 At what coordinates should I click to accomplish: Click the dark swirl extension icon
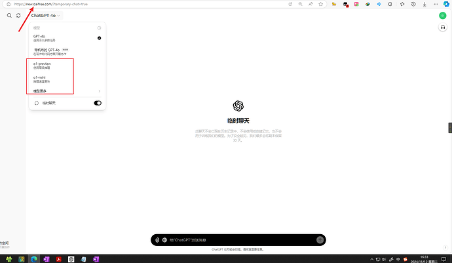(x=390, y=4)
